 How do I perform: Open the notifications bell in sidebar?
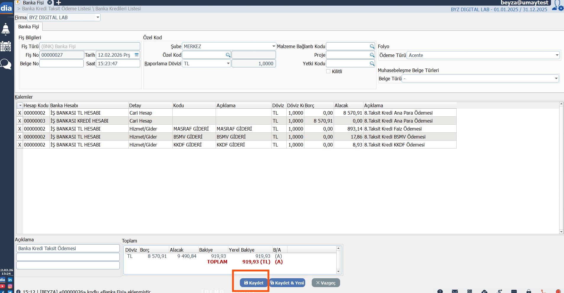point(6,29)
